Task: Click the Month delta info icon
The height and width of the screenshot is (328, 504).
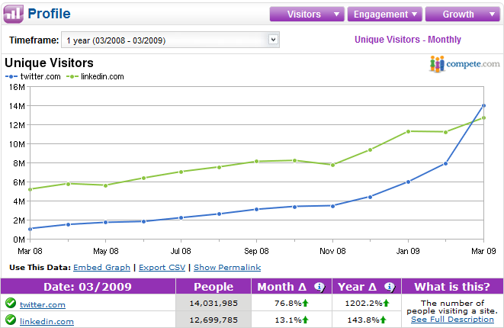Action: 319,287
